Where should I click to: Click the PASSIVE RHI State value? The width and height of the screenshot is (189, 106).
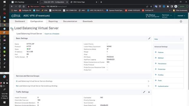coord(110,57)
